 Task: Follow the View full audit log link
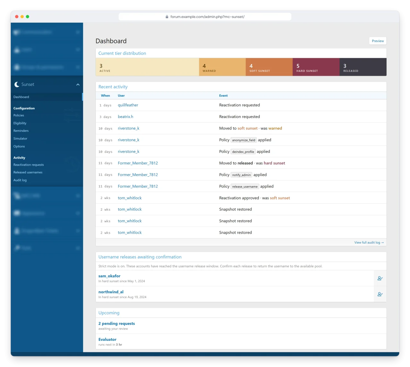[x=369, y=243]
